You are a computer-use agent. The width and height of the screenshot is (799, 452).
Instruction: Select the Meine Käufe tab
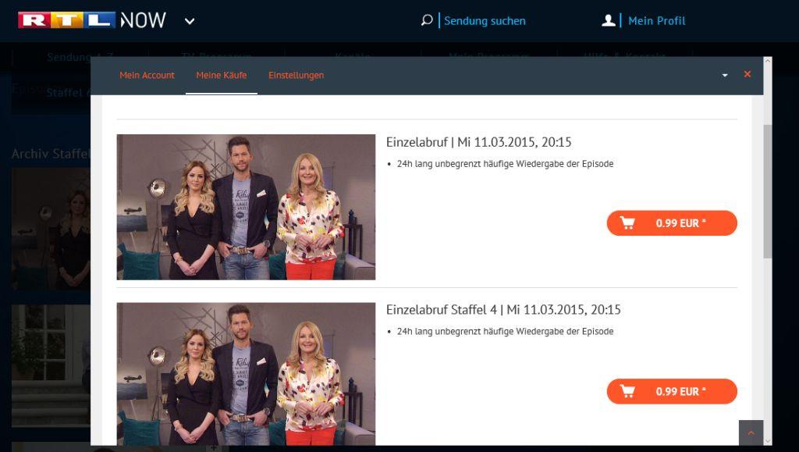[x=221, y=76]
